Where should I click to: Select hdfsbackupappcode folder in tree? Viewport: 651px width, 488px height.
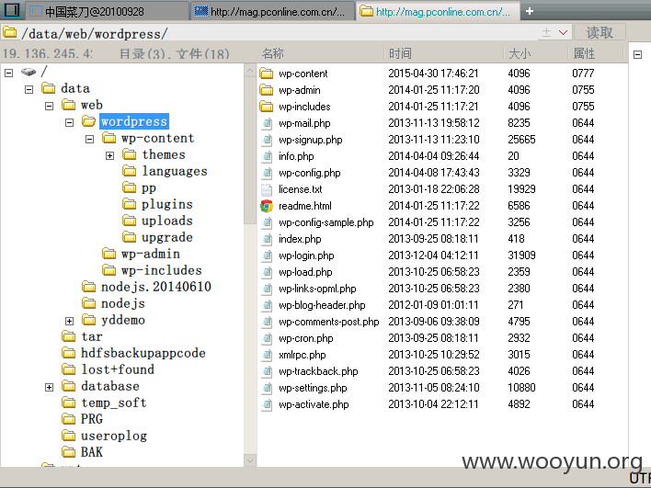(x=143, y=353)
